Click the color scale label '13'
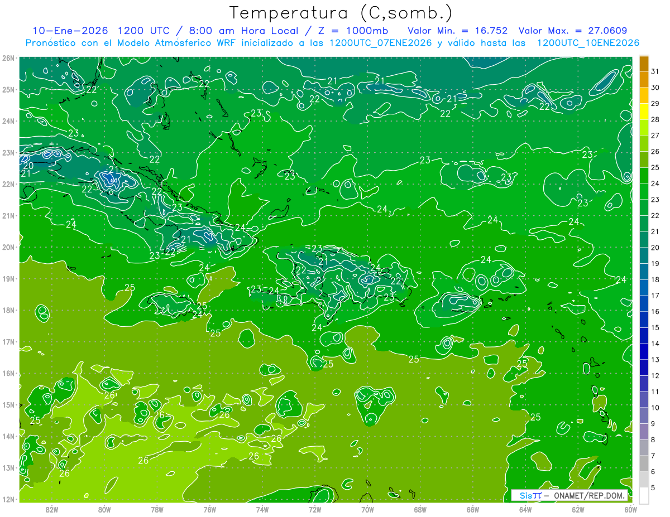This screenshot has height=517, width=670. point(655,360)
